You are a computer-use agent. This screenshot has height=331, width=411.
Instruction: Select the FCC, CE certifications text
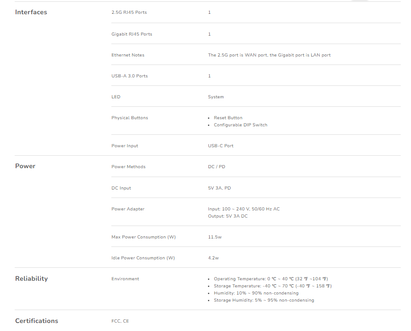coord(120,321)
